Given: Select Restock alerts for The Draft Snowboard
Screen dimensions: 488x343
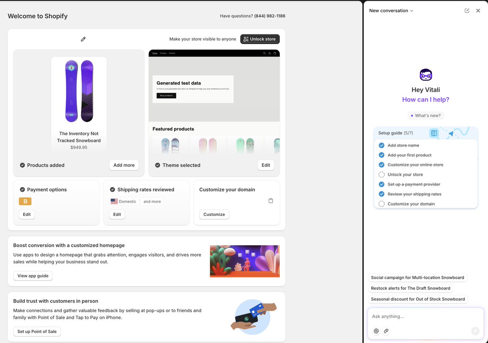Looking at the screenshot, I should point(411,288).
